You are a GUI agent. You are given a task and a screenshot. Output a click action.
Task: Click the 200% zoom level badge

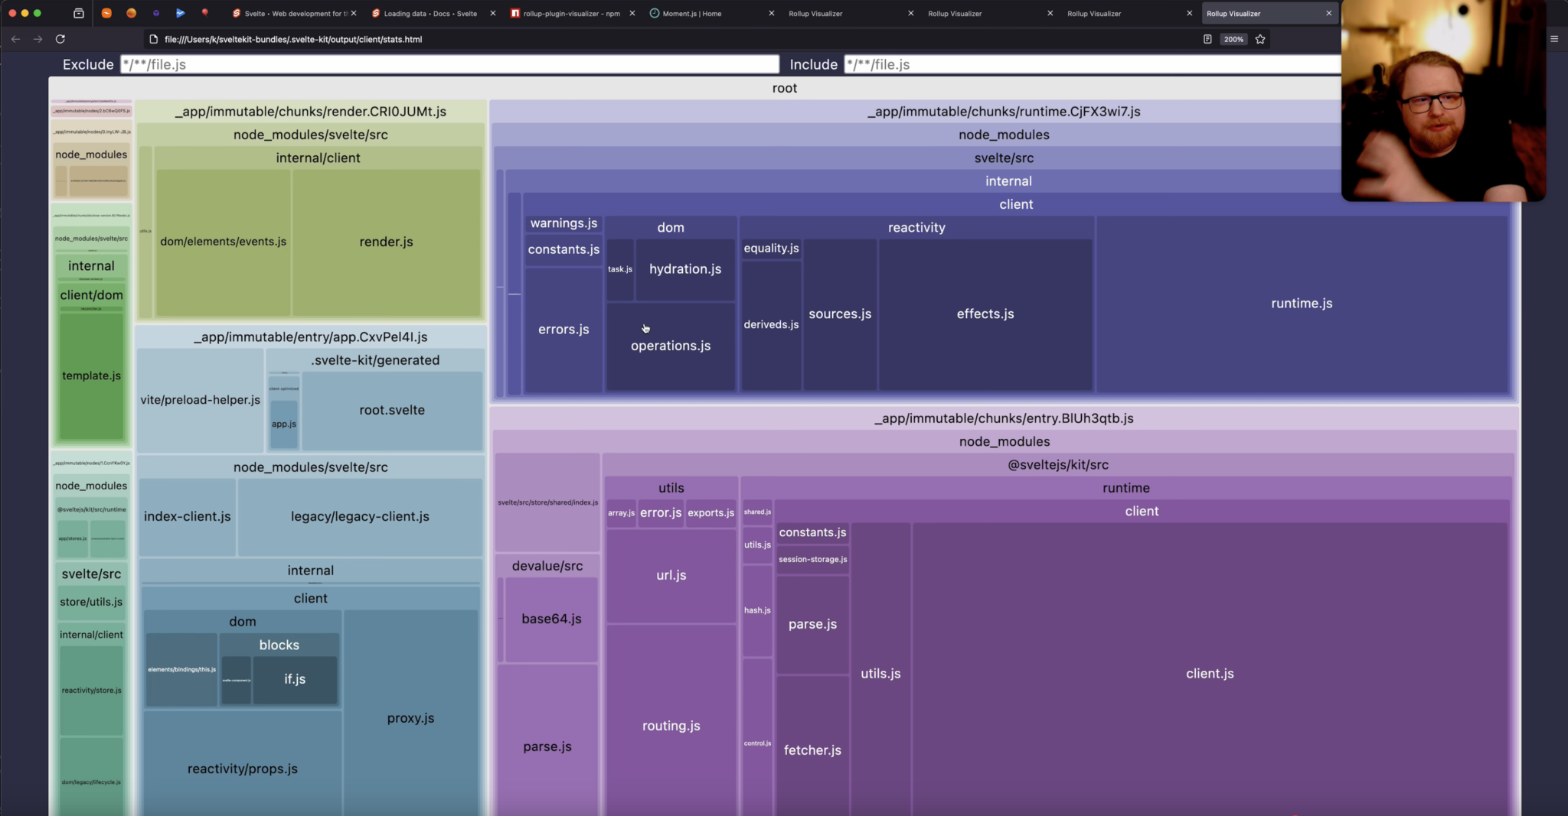pyautogui.click(x=1233, y=39)
